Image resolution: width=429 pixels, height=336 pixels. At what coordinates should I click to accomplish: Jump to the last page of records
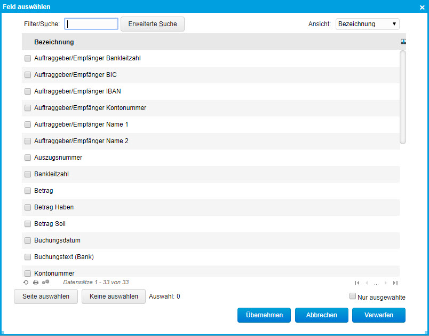coord(395,283)
